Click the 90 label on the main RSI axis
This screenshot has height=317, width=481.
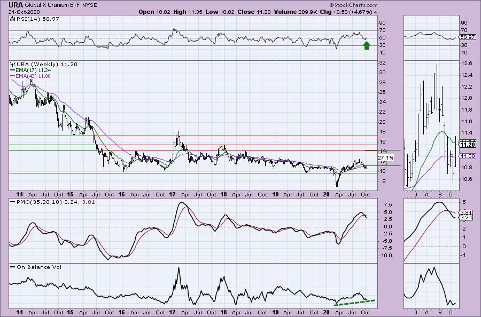click(x=383, y=22)
